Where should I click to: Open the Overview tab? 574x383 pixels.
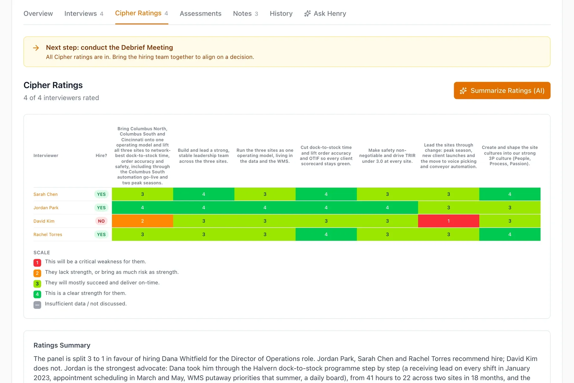coord(38,13)
